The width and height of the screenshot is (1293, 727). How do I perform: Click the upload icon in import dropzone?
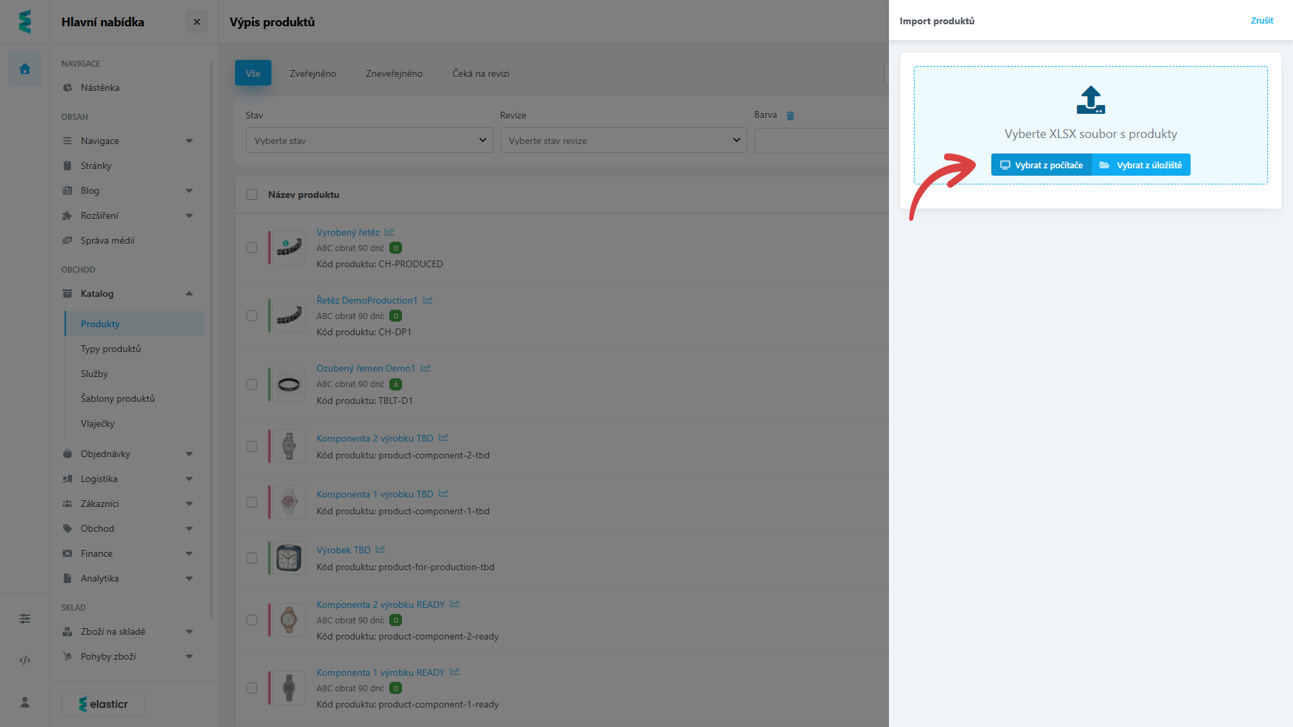(1090, 100)
